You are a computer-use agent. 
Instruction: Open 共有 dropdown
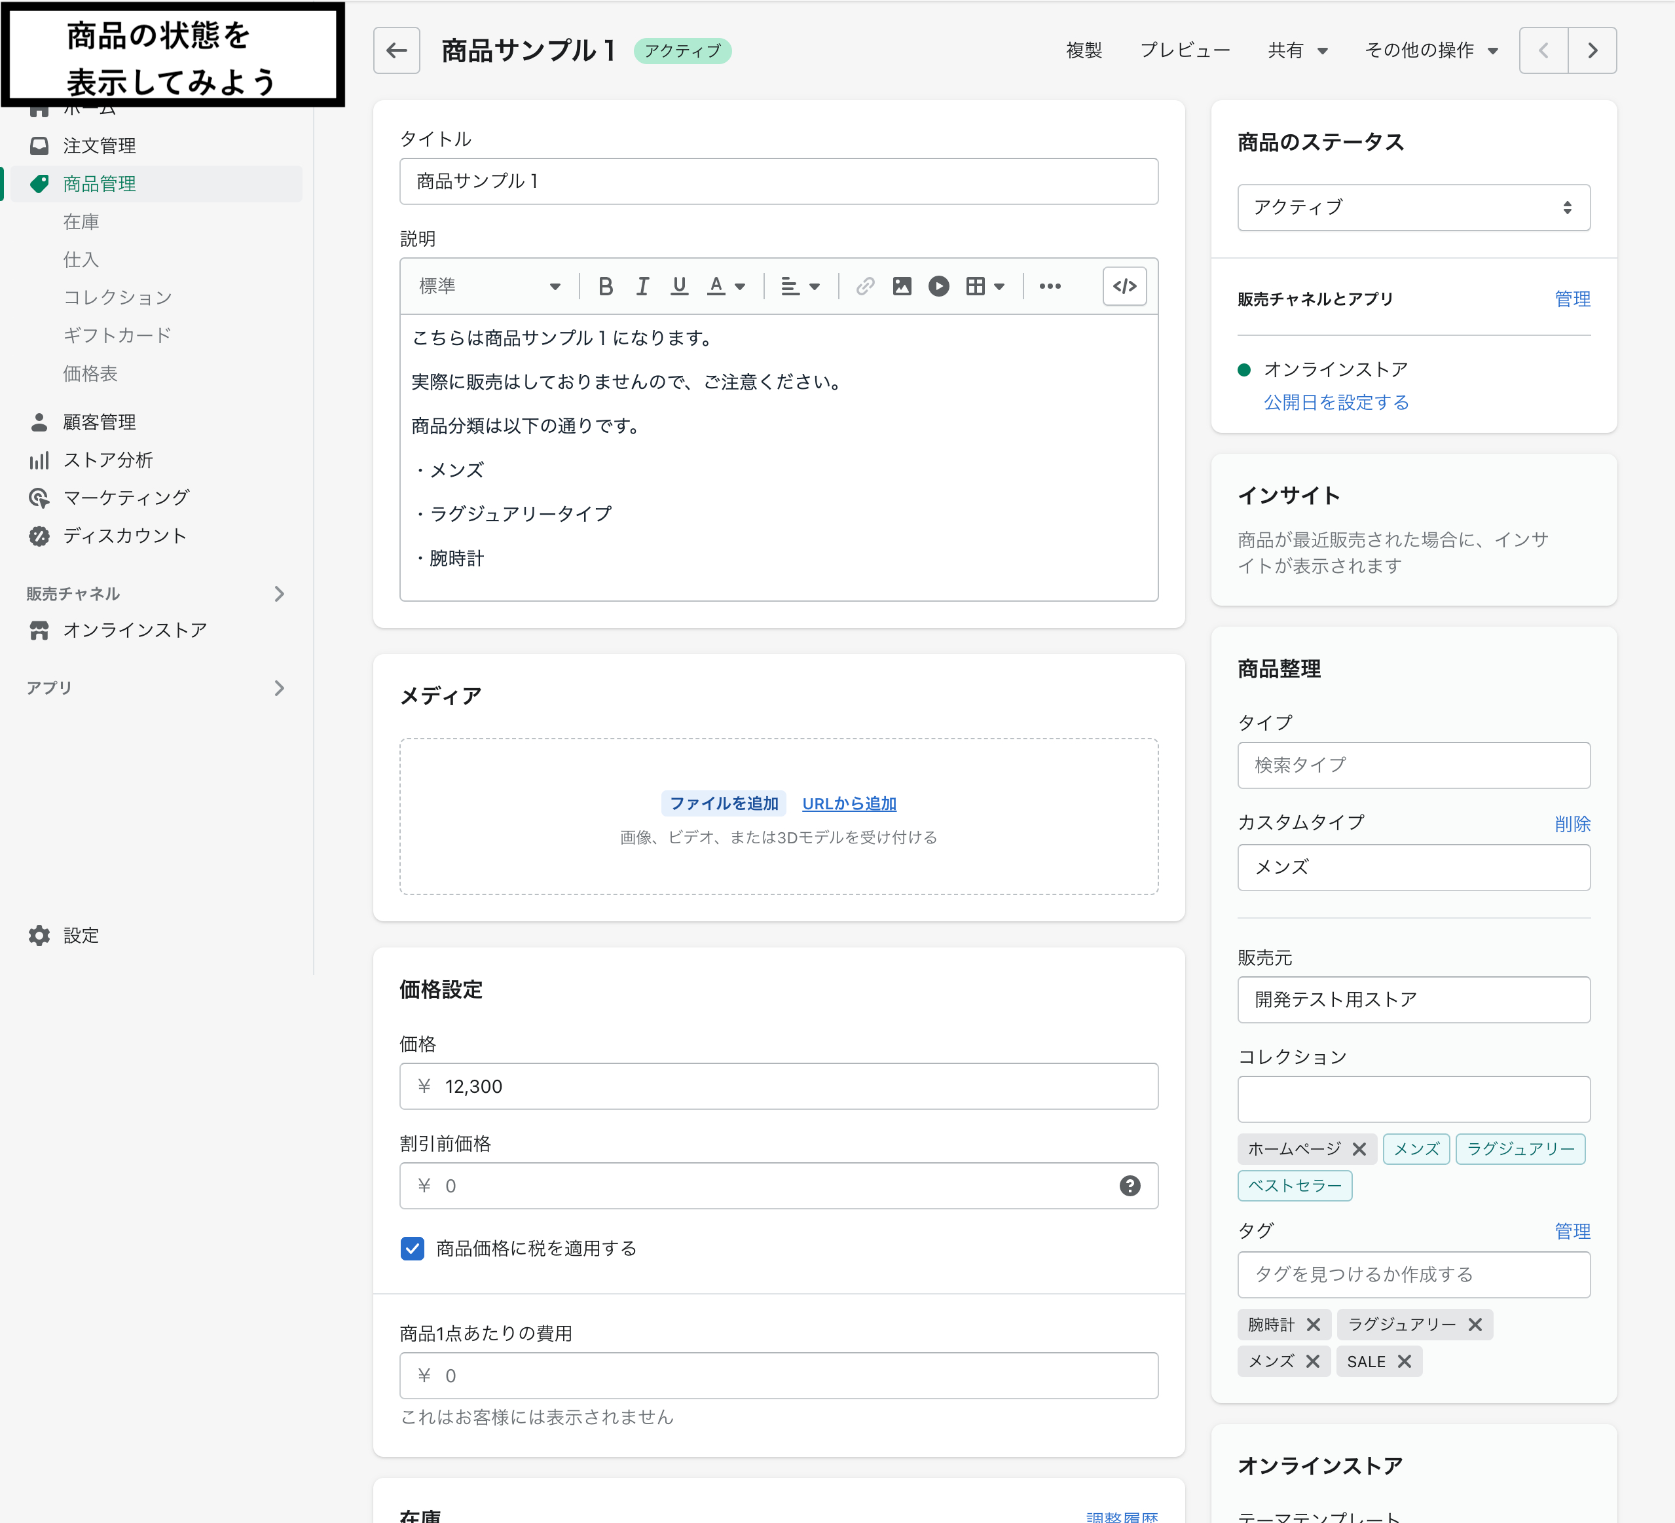coord(1298,50)
